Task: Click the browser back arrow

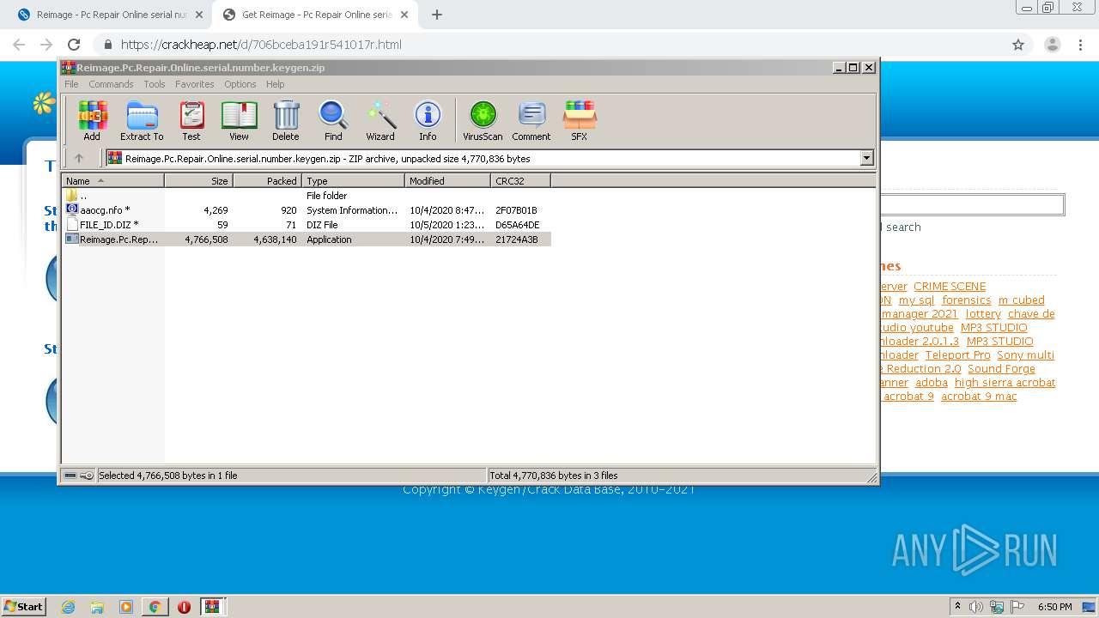Action: (19, 45)
